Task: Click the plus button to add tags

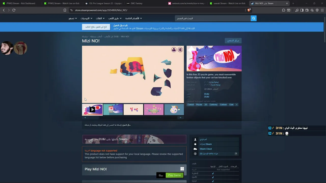Action: click(x=236, y=105)
